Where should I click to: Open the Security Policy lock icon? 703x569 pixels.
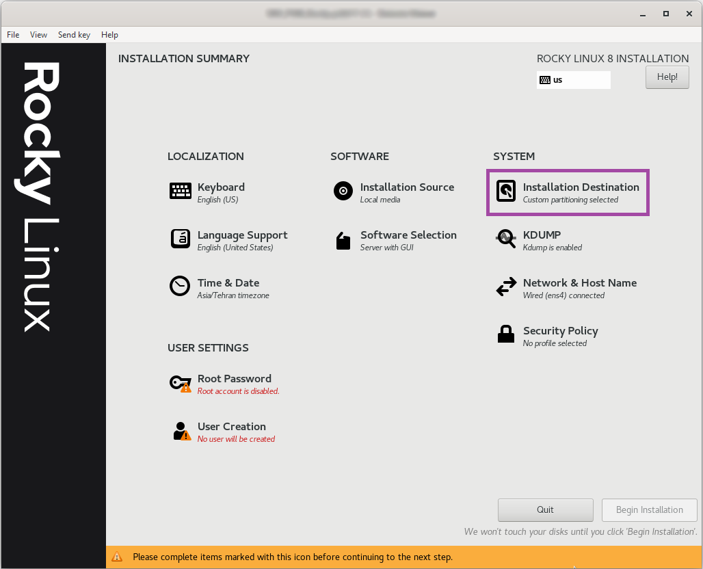(x=506, y=334)
